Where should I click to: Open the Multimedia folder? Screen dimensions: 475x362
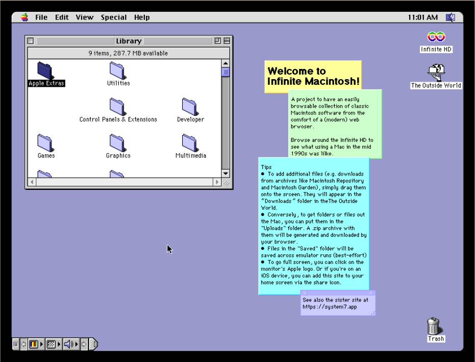point(190,141)
